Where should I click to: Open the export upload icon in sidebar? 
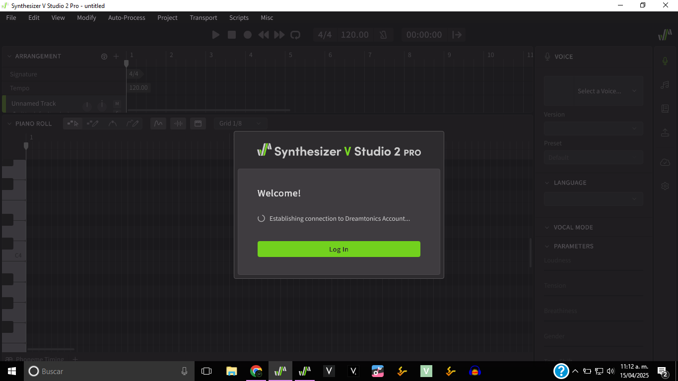pos(665,132)
